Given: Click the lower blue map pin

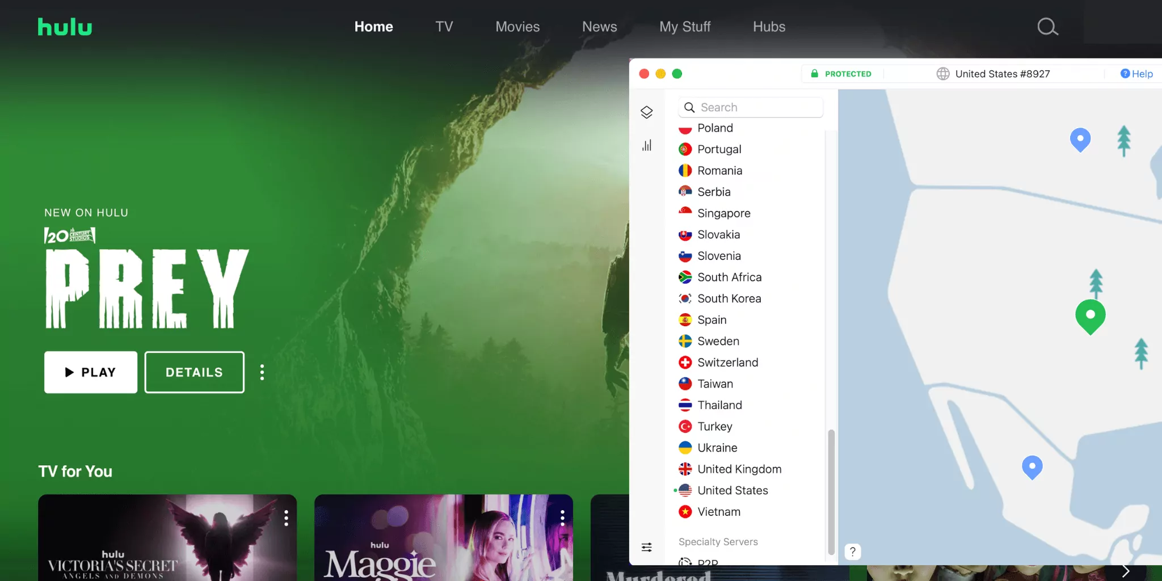Looking at the screenshot, I should click(x=1032, y=468).
